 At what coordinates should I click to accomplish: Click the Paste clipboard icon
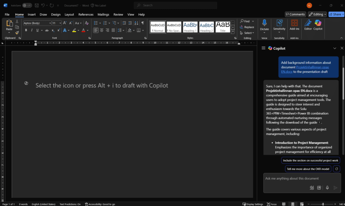[x=9, y=23]
